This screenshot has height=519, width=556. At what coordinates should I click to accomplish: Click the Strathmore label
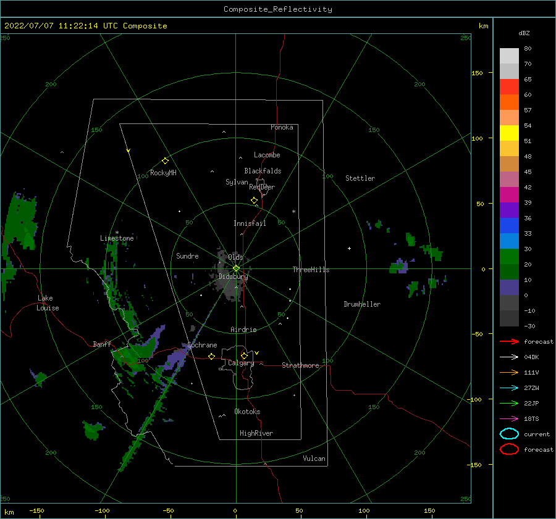point(300,365)
